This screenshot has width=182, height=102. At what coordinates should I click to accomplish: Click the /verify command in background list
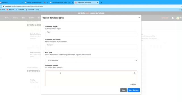pyautogui.click(x=32, y=80)
